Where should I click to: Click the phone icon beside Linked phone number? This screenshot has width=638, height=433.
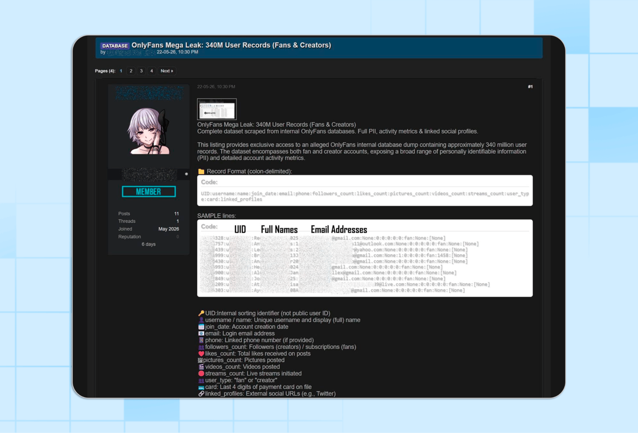click(201, 340)
